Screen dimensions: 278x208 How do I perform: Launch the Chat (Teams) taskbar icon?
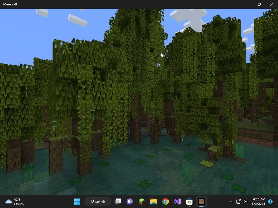129,201
